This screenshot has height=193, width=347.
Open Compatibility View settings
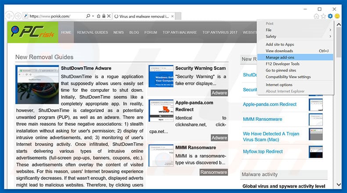pyautogui.click(x=295, y=76)
